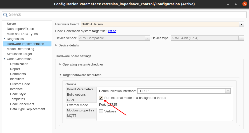Open the Custom Code pane
The height and width of the screenshot is (133, 249).
(20, 84)
